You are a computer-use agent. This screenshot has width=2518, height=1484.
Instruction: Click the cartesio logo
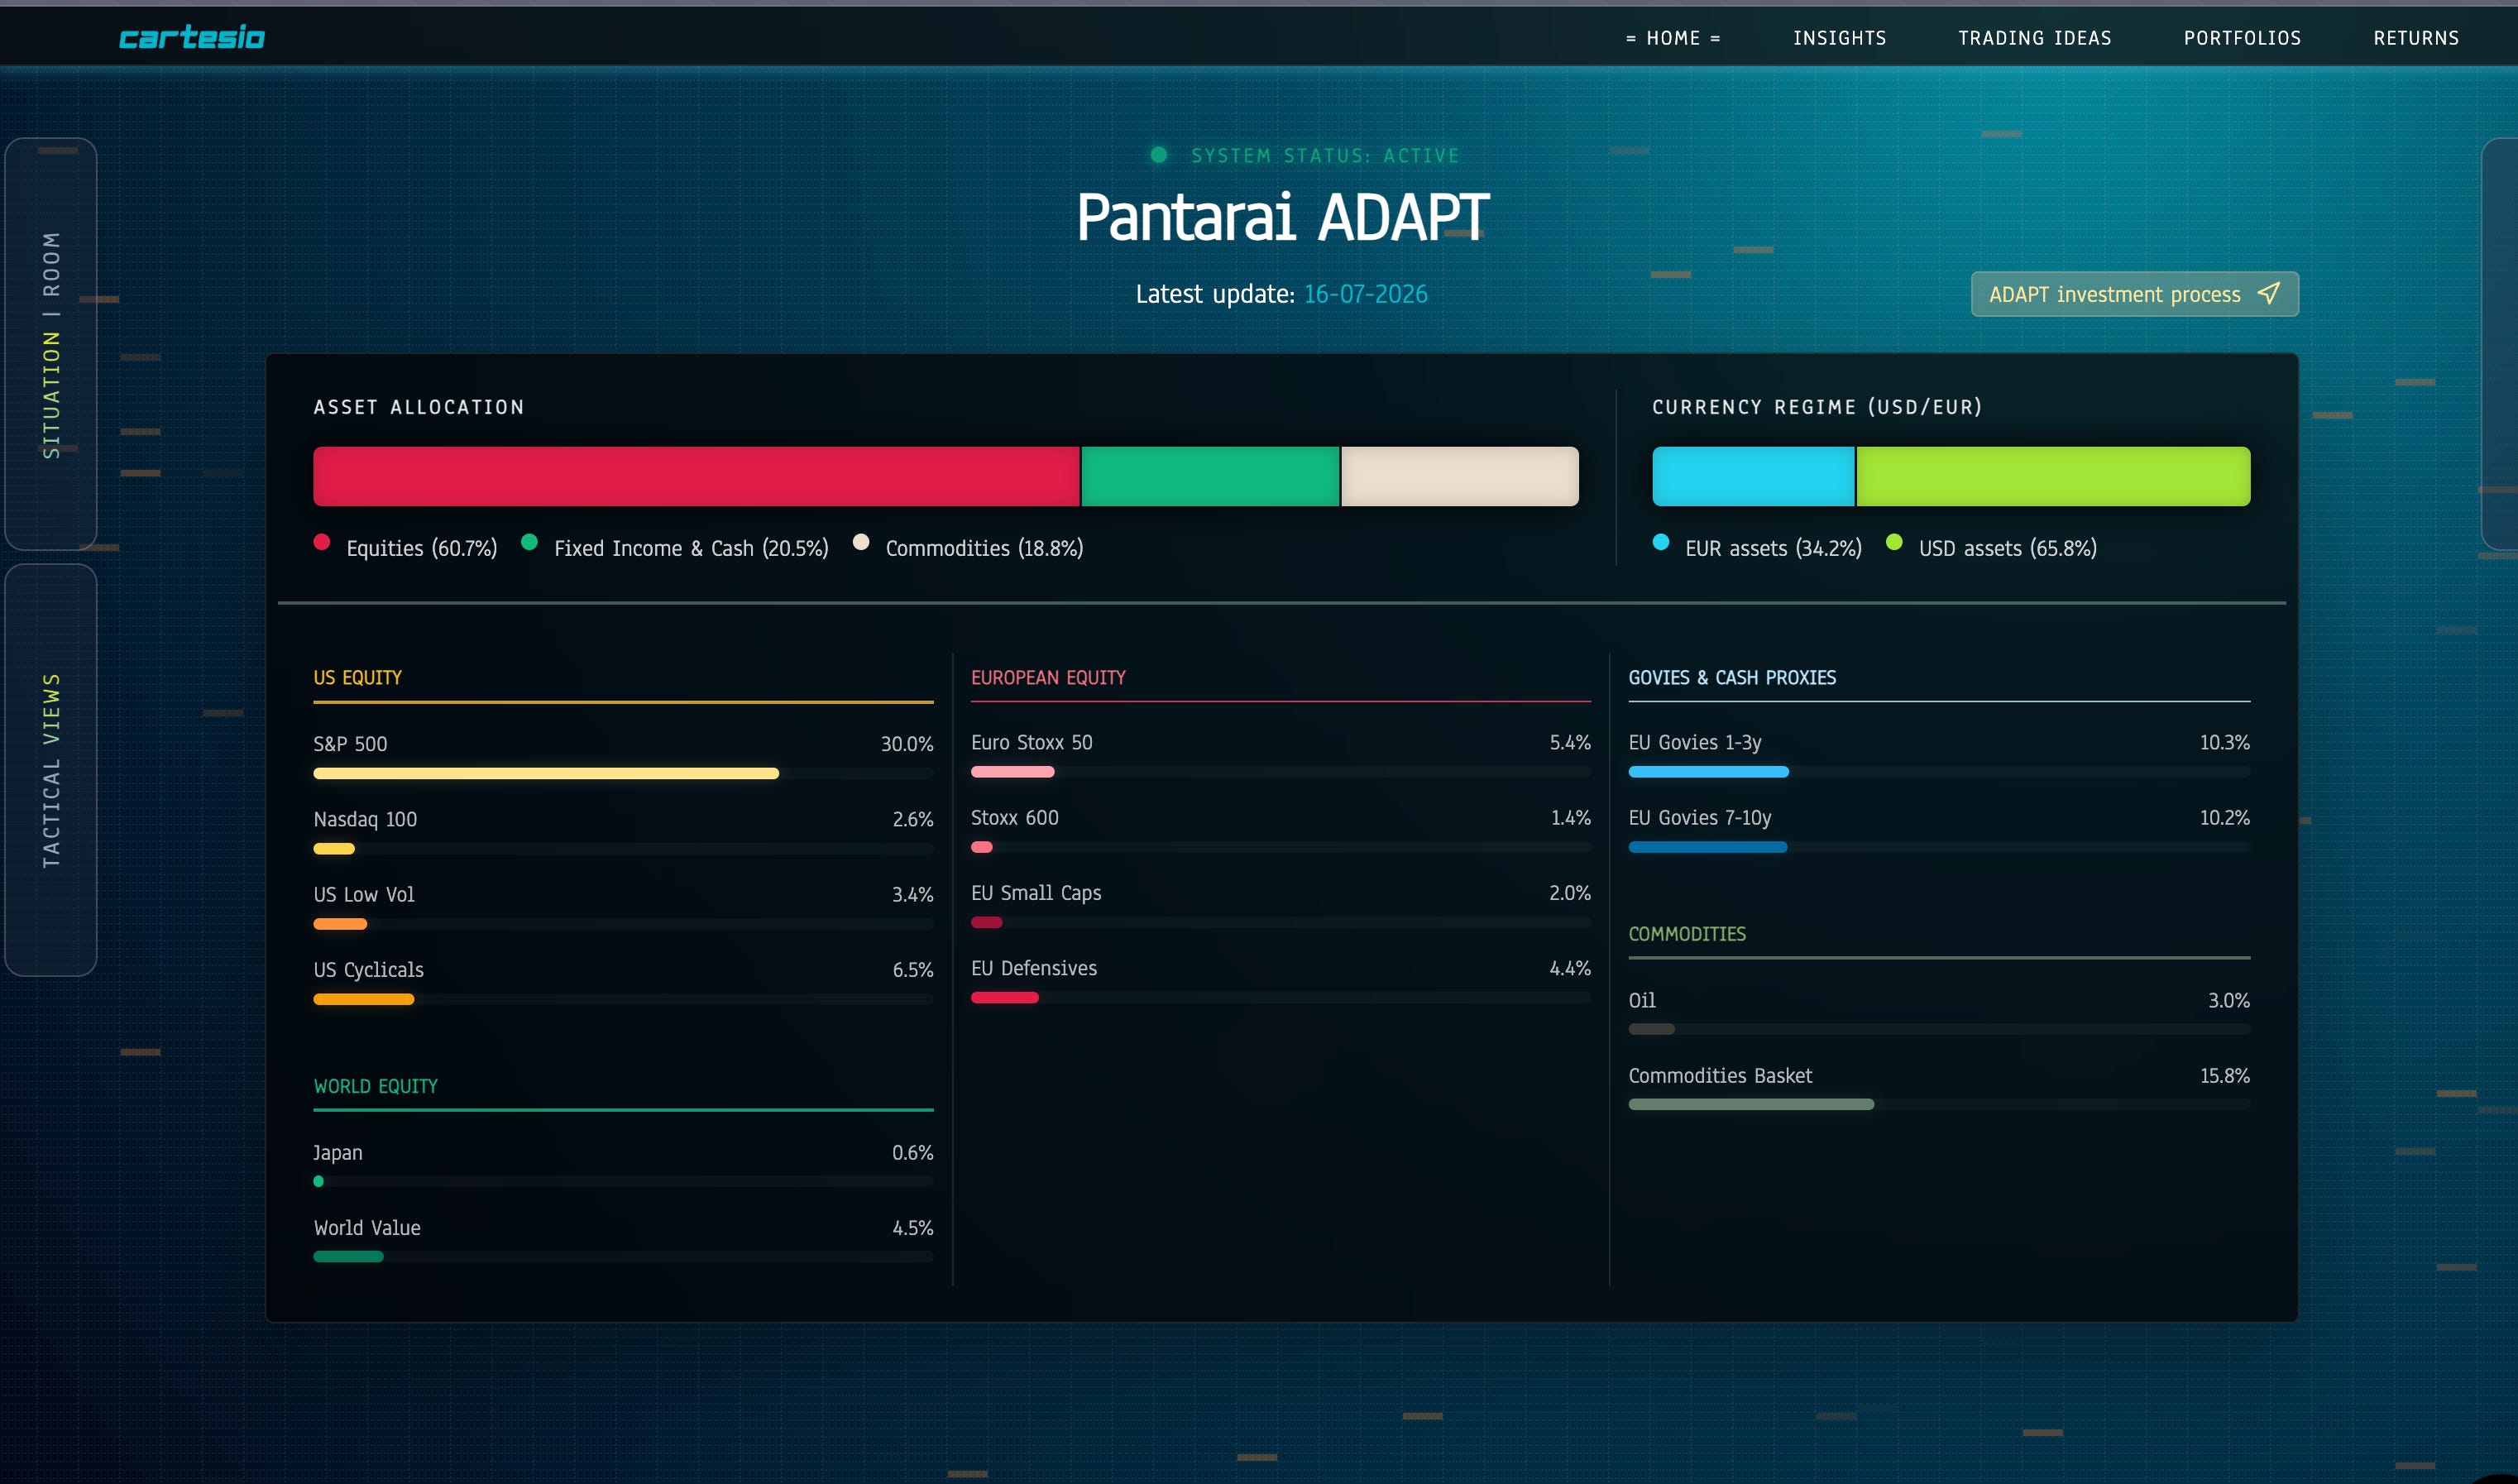point(192,37)
